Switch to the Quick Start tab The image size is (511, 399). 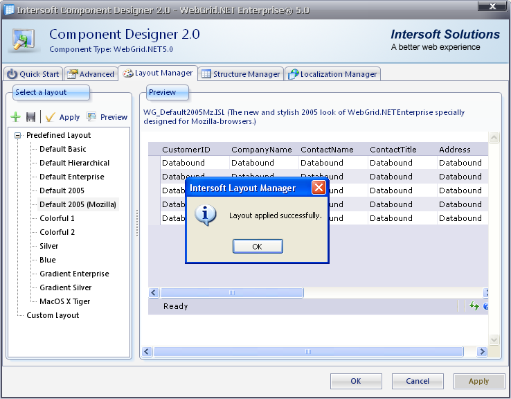click(33, 74)
